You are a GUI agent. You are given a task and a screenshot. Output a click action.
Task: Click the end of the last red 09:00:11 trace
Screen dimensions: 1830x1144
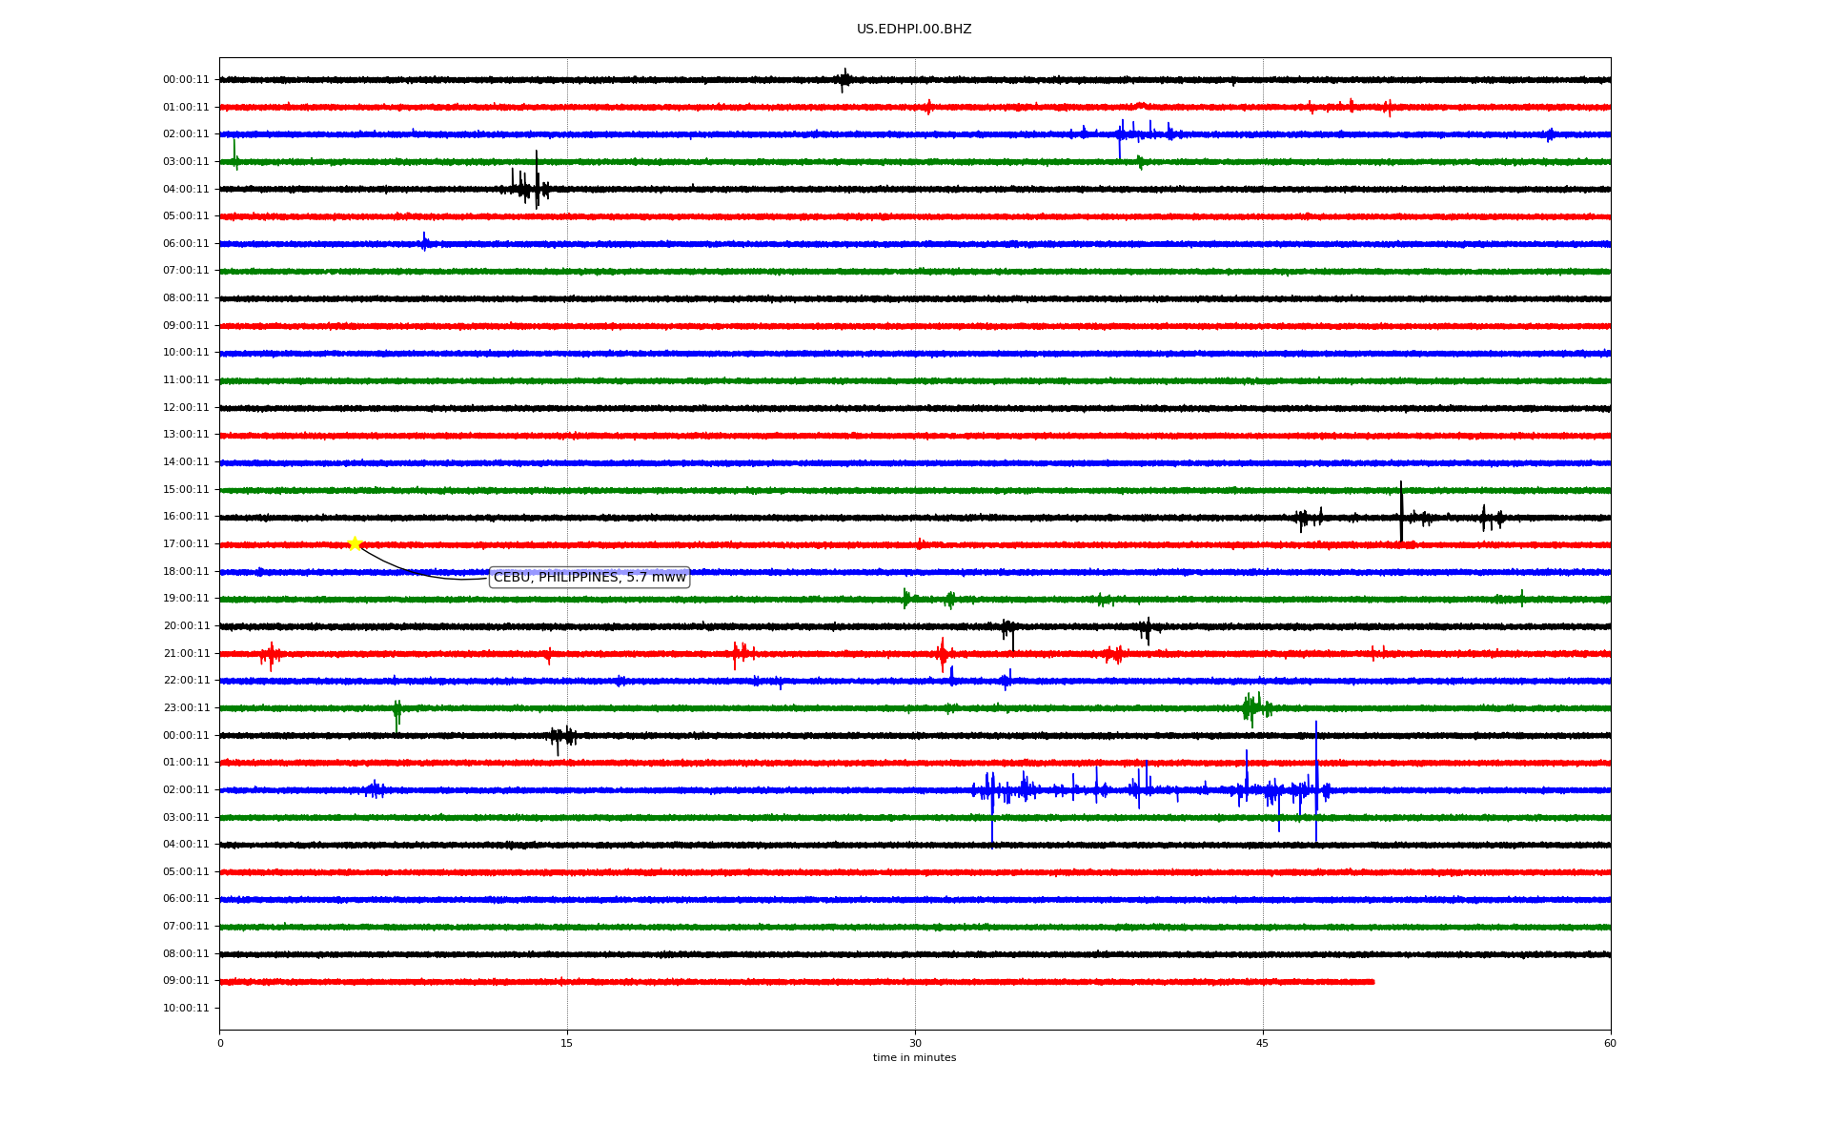point(1372,981)
